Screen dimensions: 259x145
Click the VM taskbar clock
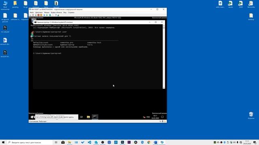(x=155, y=117)
